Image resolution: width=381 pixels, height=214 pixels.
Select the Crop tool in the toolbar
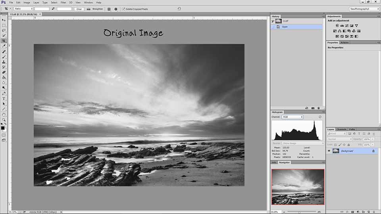(x=4, y=40)
